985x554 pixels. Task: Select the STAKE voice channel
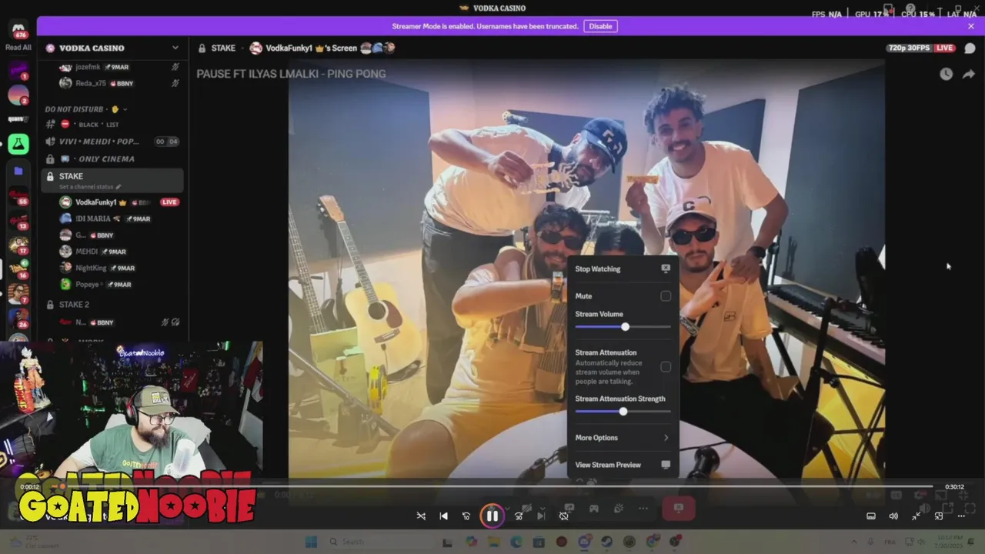[x=113, y=180]
